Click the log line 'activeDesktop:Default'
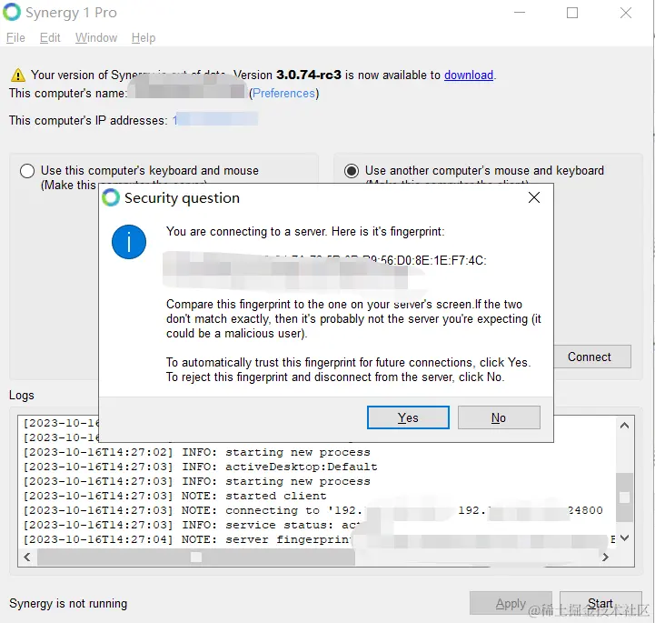The width and height of the screenshot is (655, 623). point(200,467)
